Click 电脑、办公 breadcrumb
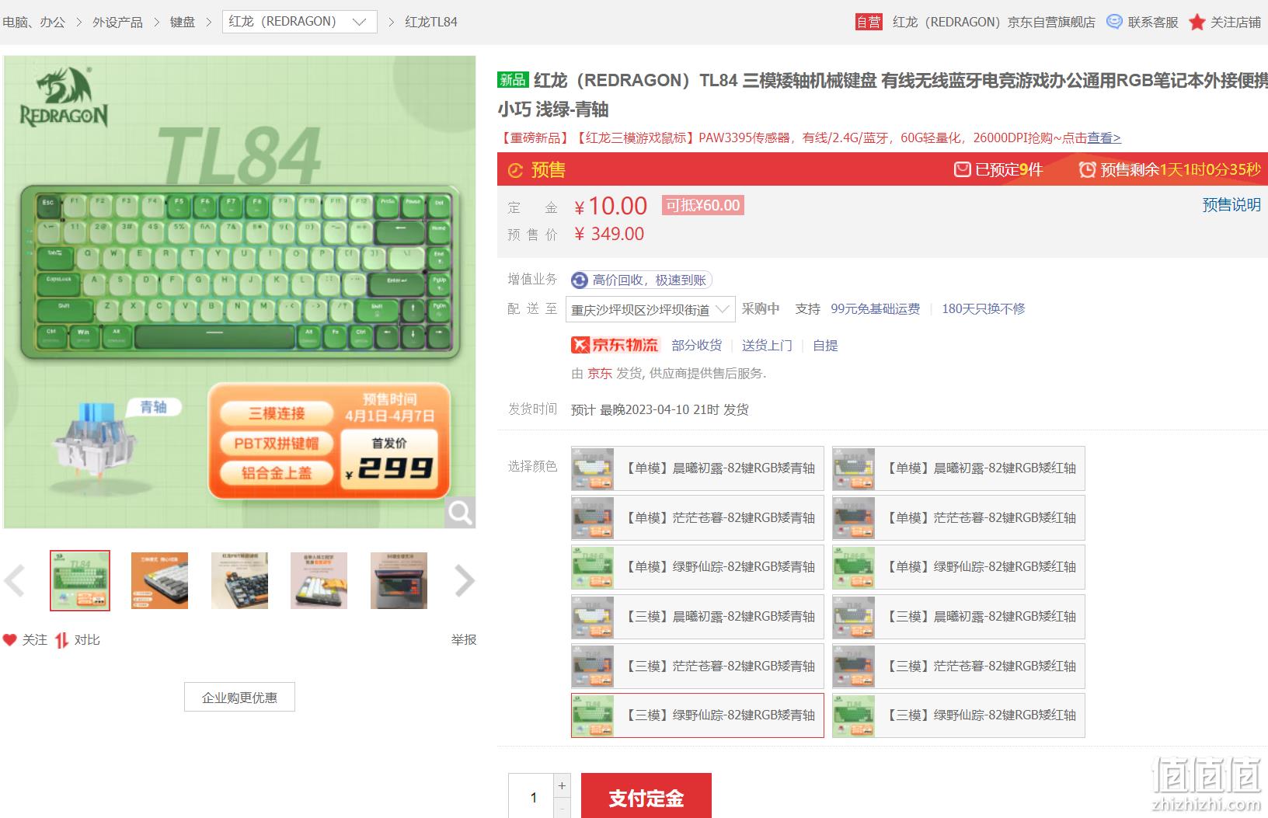 pos(33,22)
